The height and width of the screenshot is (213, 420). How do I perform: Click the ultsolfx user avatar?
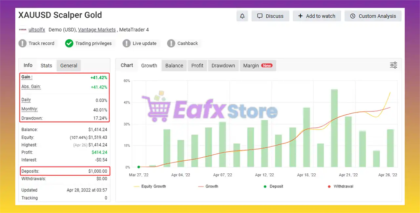(x=23, y=30)
